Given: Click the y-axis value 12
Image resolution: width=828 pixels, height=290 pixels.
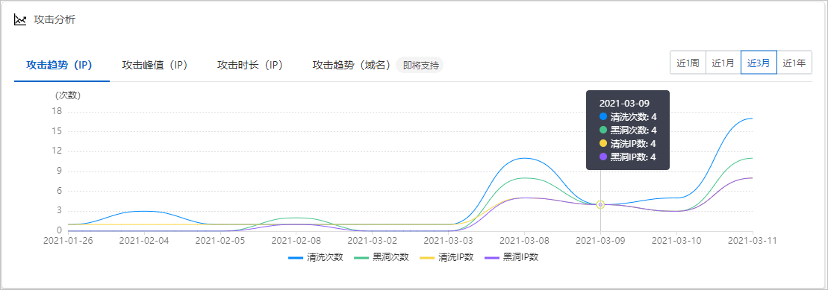Looking at the screenshot, I should click(57, 151).
